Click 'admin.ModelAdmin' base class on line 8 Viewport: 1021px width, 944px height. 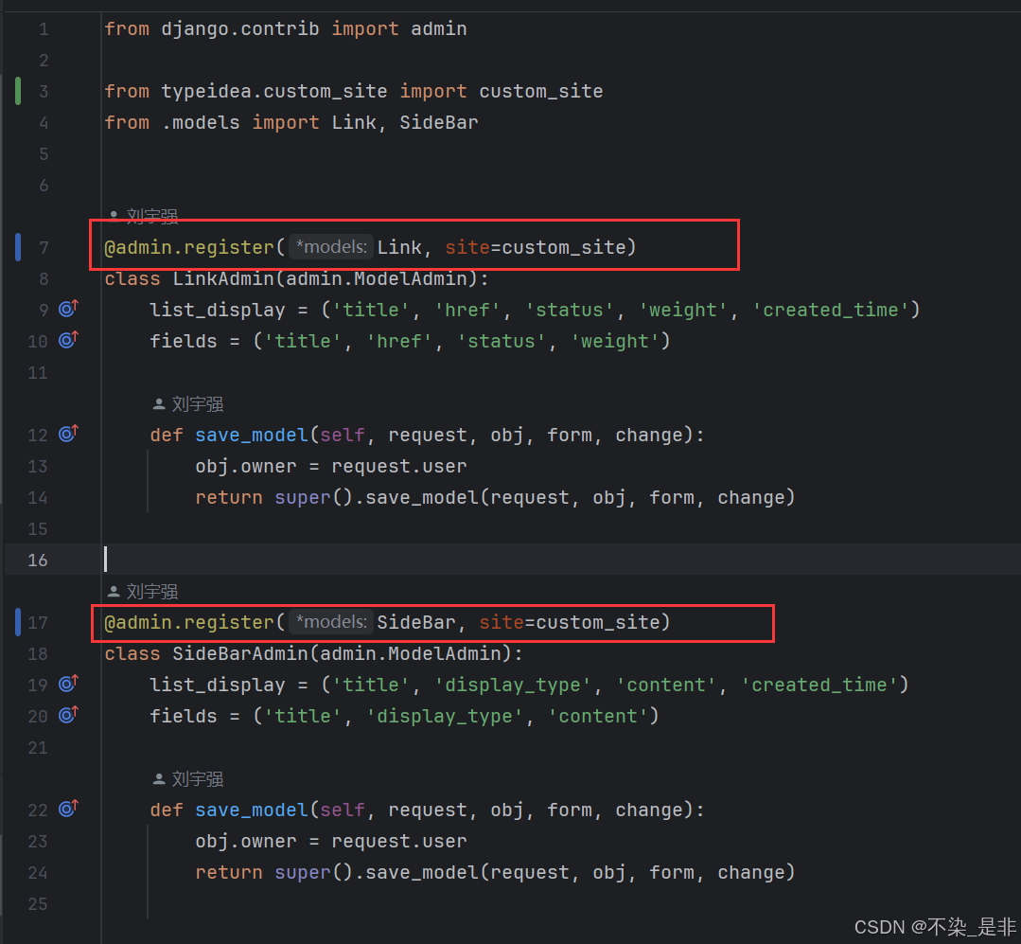coord(377,278)
